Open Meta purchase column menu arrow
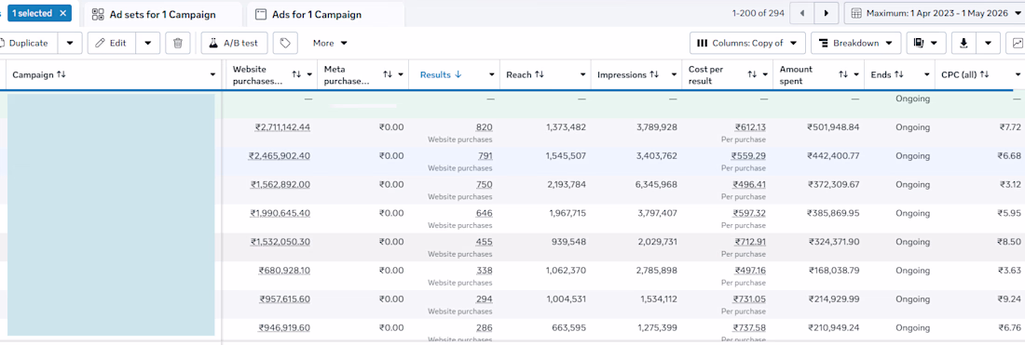 coord(401,75)
